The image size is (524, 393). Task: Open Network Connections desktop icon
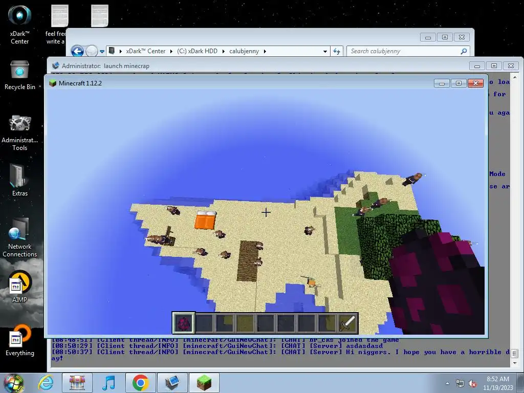coord(19,237)
